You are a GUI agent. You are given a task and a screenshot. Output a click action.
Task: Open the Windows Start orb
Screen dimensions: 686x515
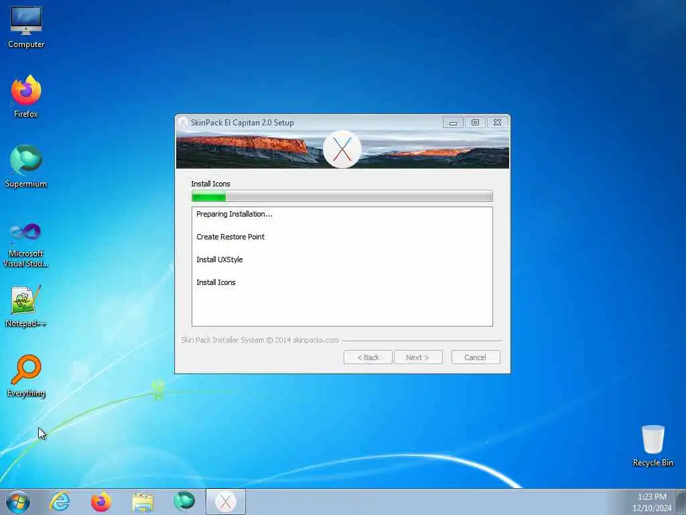[18, 502]
